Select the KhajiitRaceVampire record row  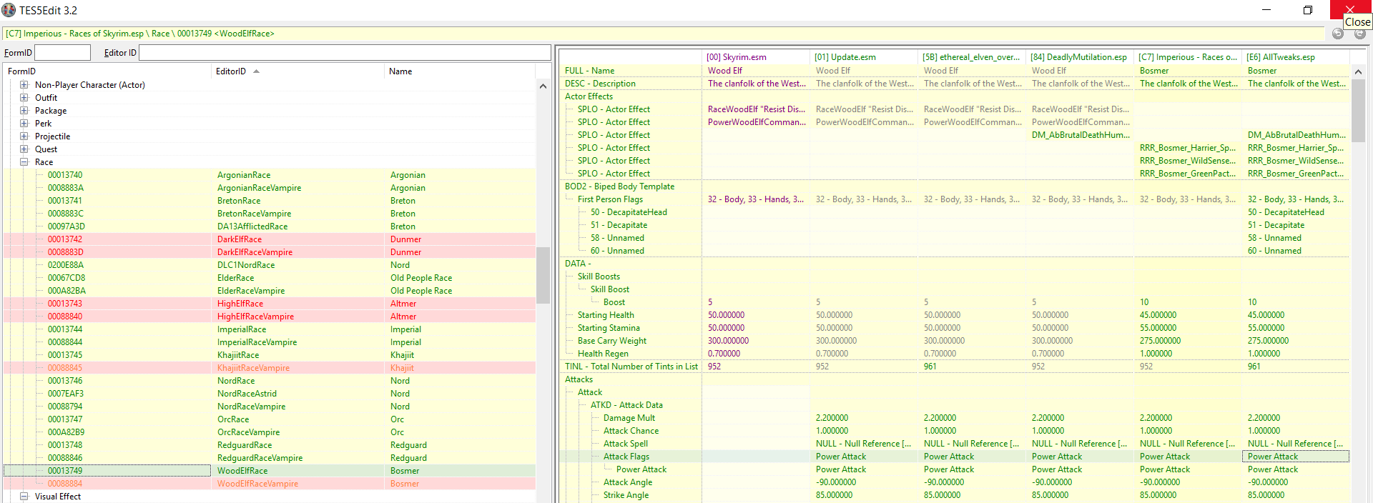[x=269, y=368]
